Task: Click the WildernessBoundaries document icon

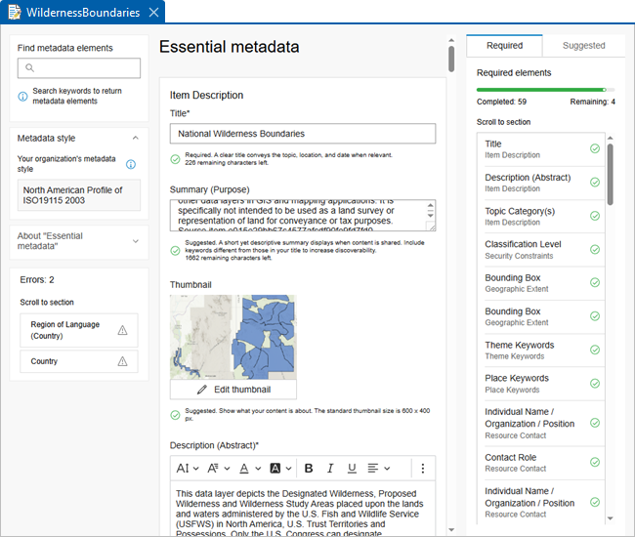Action: point(15,12)
